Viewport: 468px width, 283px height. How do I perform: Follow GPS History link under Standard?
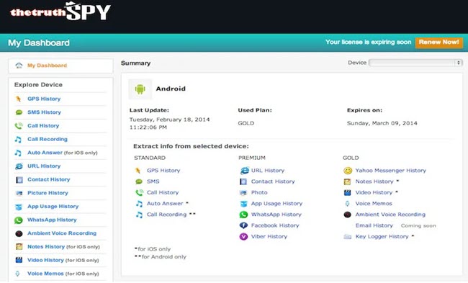(163, 171)
